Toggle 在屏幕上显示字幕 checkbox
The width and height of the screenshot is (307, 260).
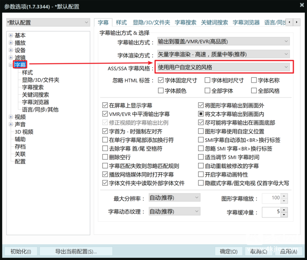105,105
